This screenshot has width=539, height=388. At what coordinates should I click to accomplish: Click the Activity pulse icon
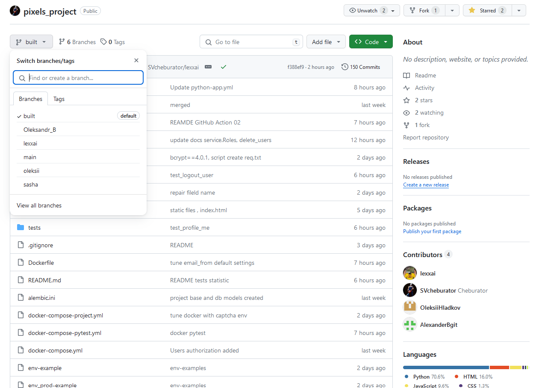point(406,88)
